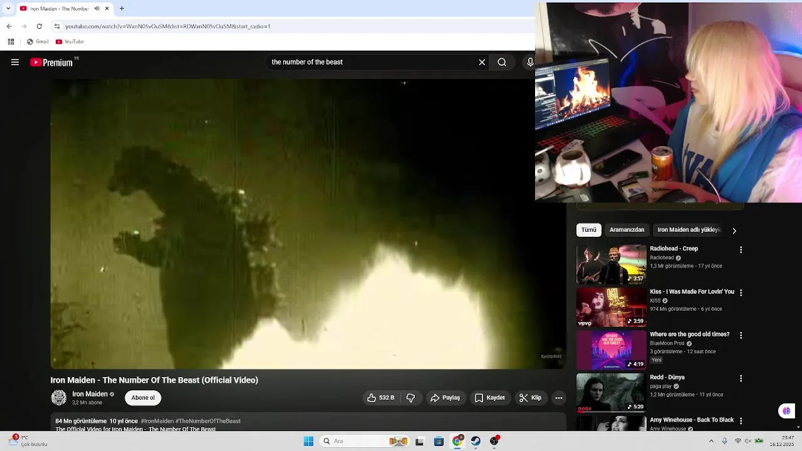Expand the Chrome tab search dropdown

[x=8, y=9]
